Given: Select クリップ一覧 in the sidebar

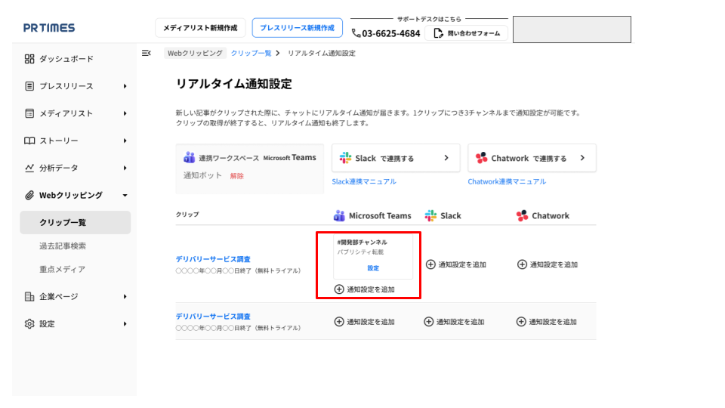Looking at the screenshot, I should [76, 222].
